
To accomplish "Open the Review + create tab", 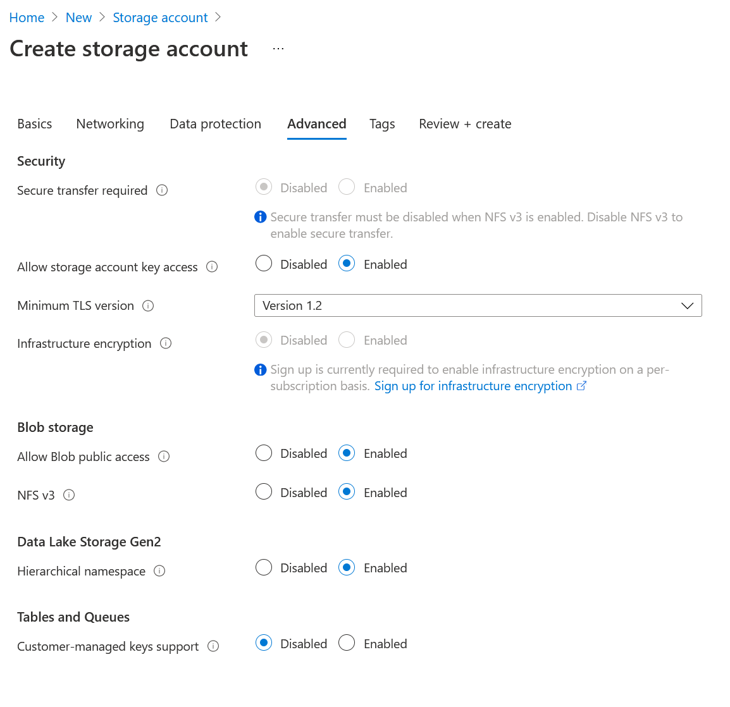I will pyautogui.click(x=465, y=124).
